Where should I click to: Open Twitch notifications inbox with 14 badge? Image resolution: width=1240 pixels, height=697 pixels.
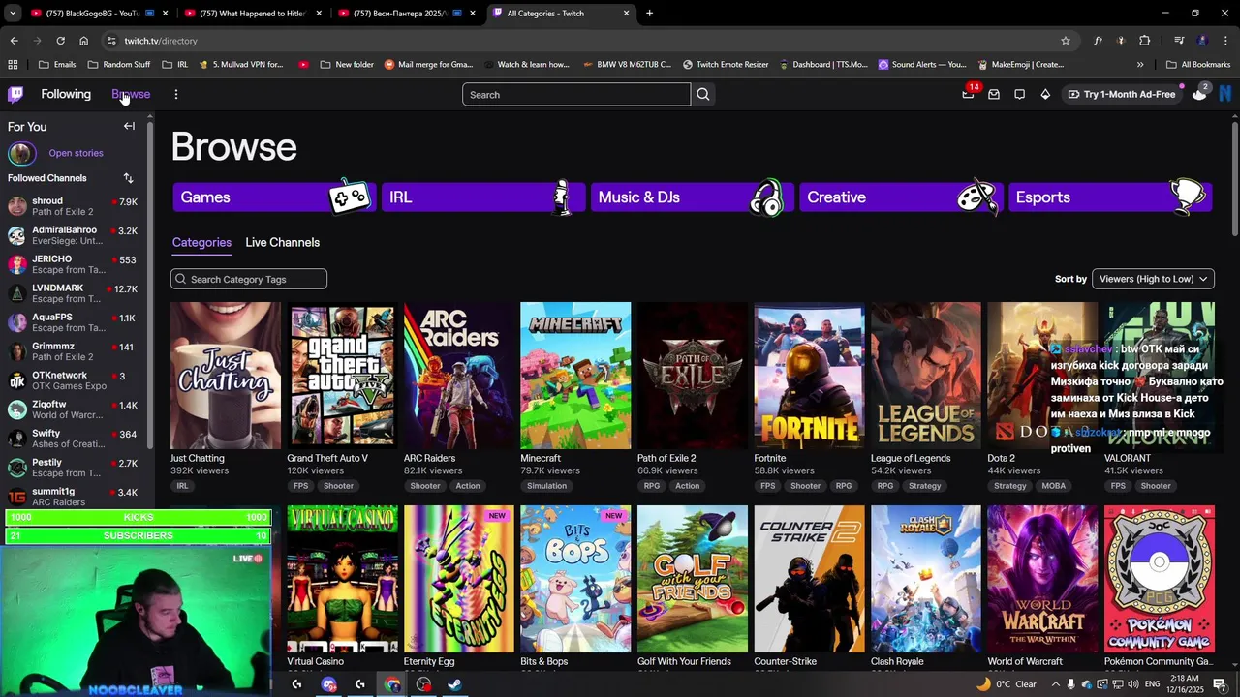click(x=968, y=94)
